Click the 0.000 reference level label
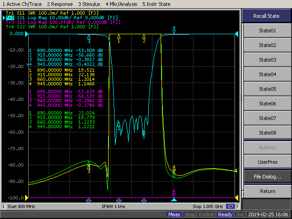The width and height of the screenshot is (292, 219). (x=16, y=34)
